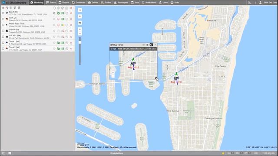
Task: Tick the Bus 1 (FL) checkbox
Action: tap(3, 13)
